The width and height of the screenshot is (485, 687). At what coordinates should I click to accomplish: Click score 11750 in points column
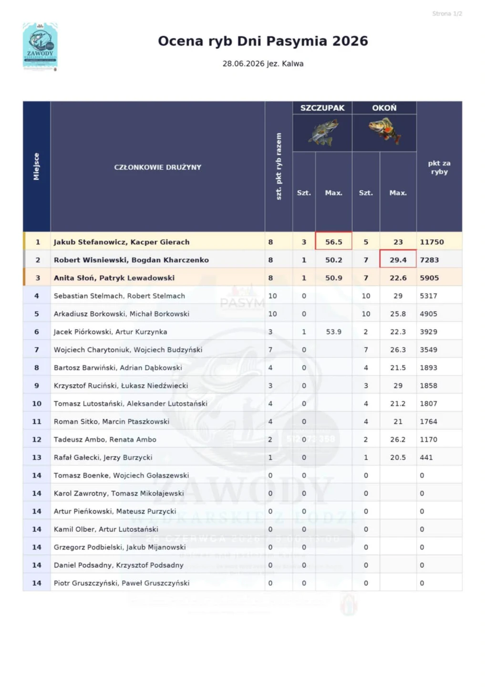432,242
